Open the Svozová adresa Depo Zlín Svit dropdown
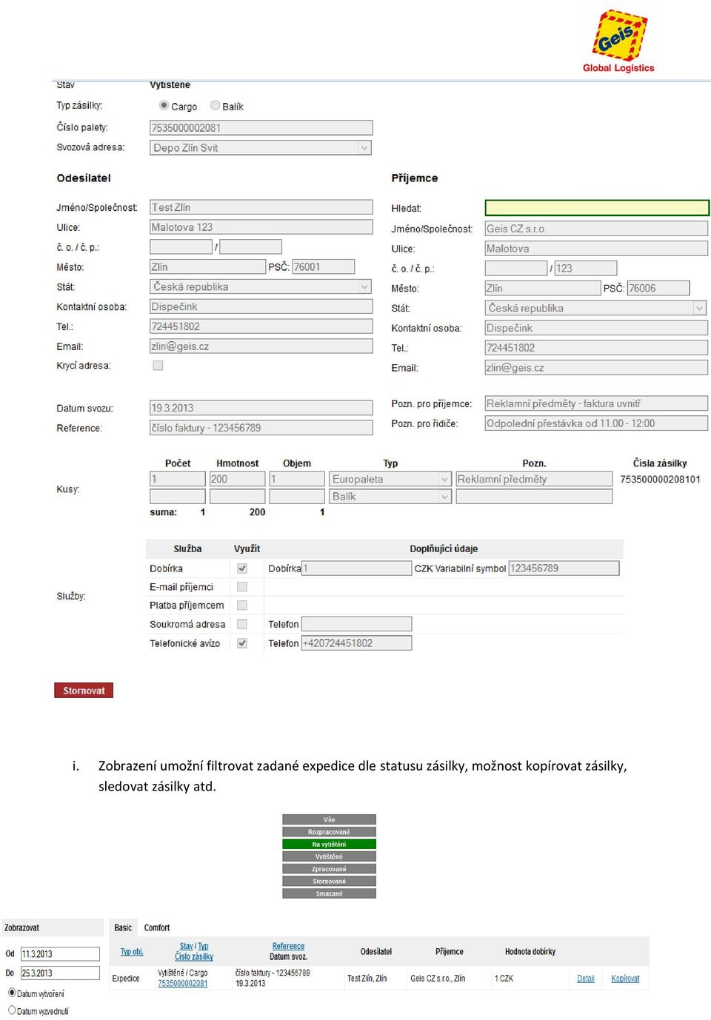This screenshot has height=1020, width=711. 261,148
